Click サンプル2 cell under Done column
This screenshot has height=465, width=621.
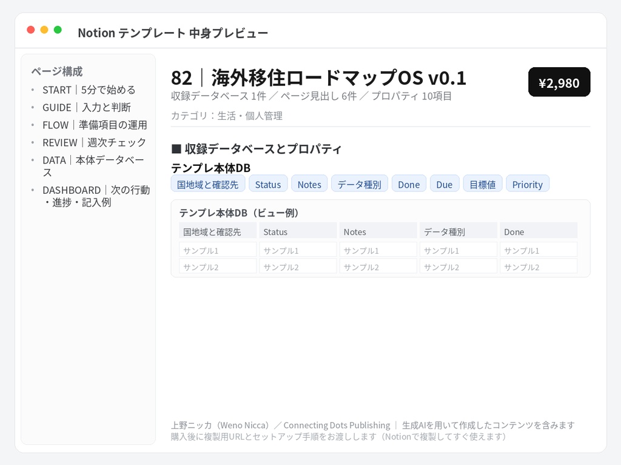(539, 266)
